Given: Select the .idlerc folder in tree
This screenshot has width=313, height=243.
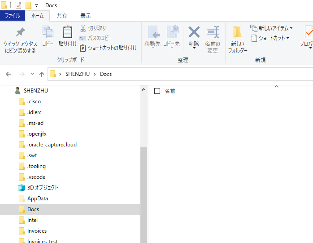Looking at the screenshot, I should tap(30, 112).
